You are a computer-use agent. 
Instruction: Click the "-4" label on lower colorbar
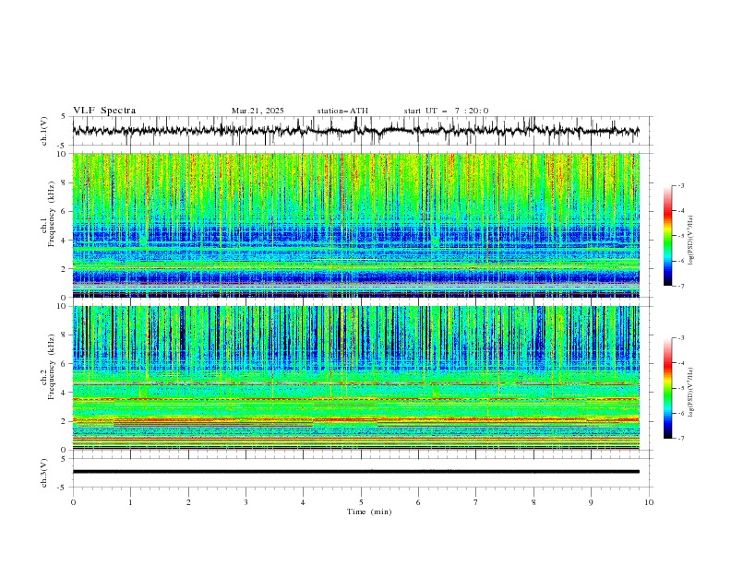tap(680, 363)
